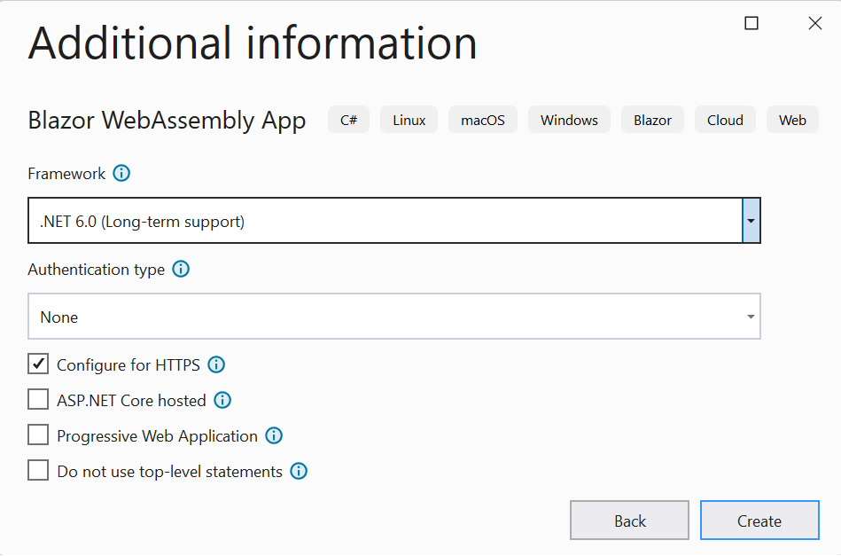The image size is (841, 556).
Task: Click the Framework label
Action: pyautogui.click(x=66, y=174)
